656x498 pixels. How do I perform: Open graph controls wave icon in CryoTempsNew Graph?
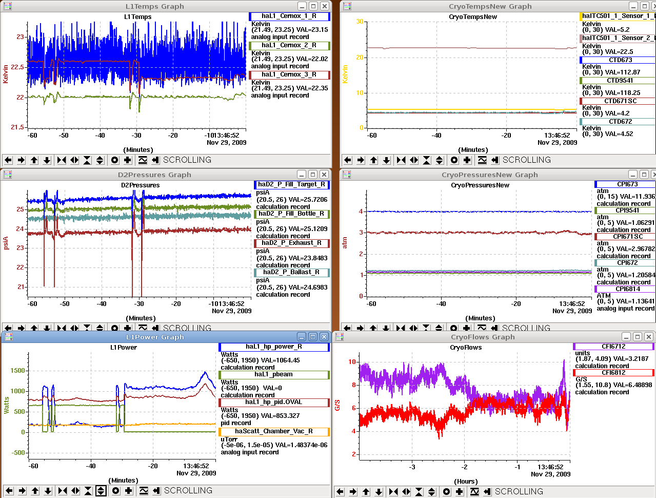pos(482,160)
